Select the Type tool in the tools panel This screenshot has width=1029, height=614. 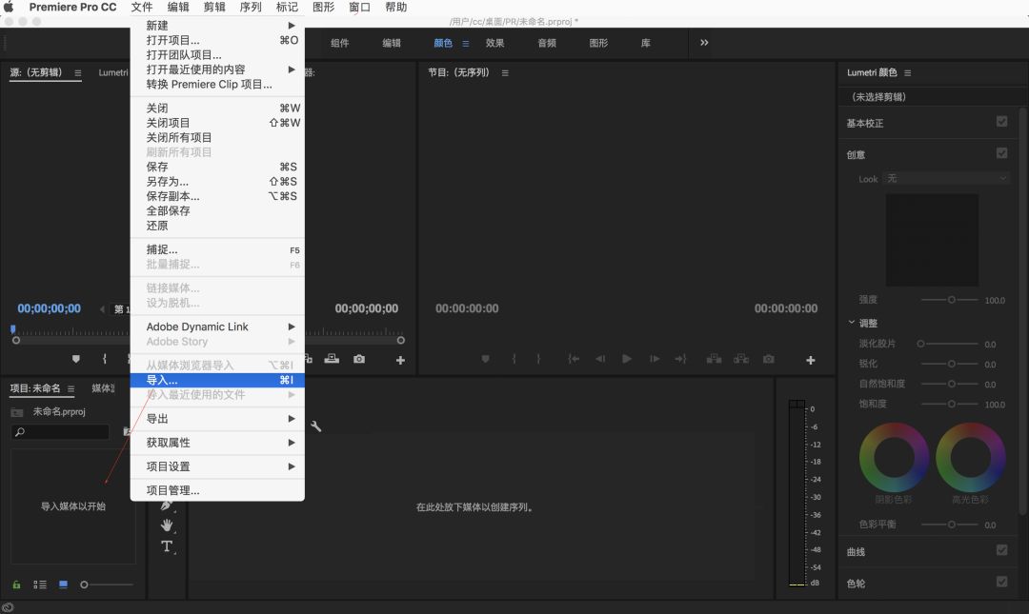coord(167,546)
